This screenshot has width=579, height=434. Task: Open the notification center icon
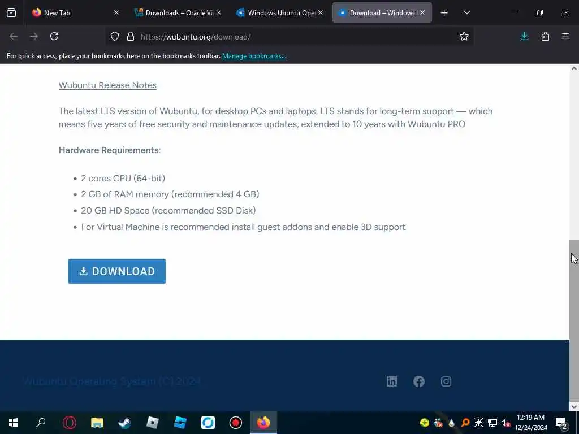point(561,423)
